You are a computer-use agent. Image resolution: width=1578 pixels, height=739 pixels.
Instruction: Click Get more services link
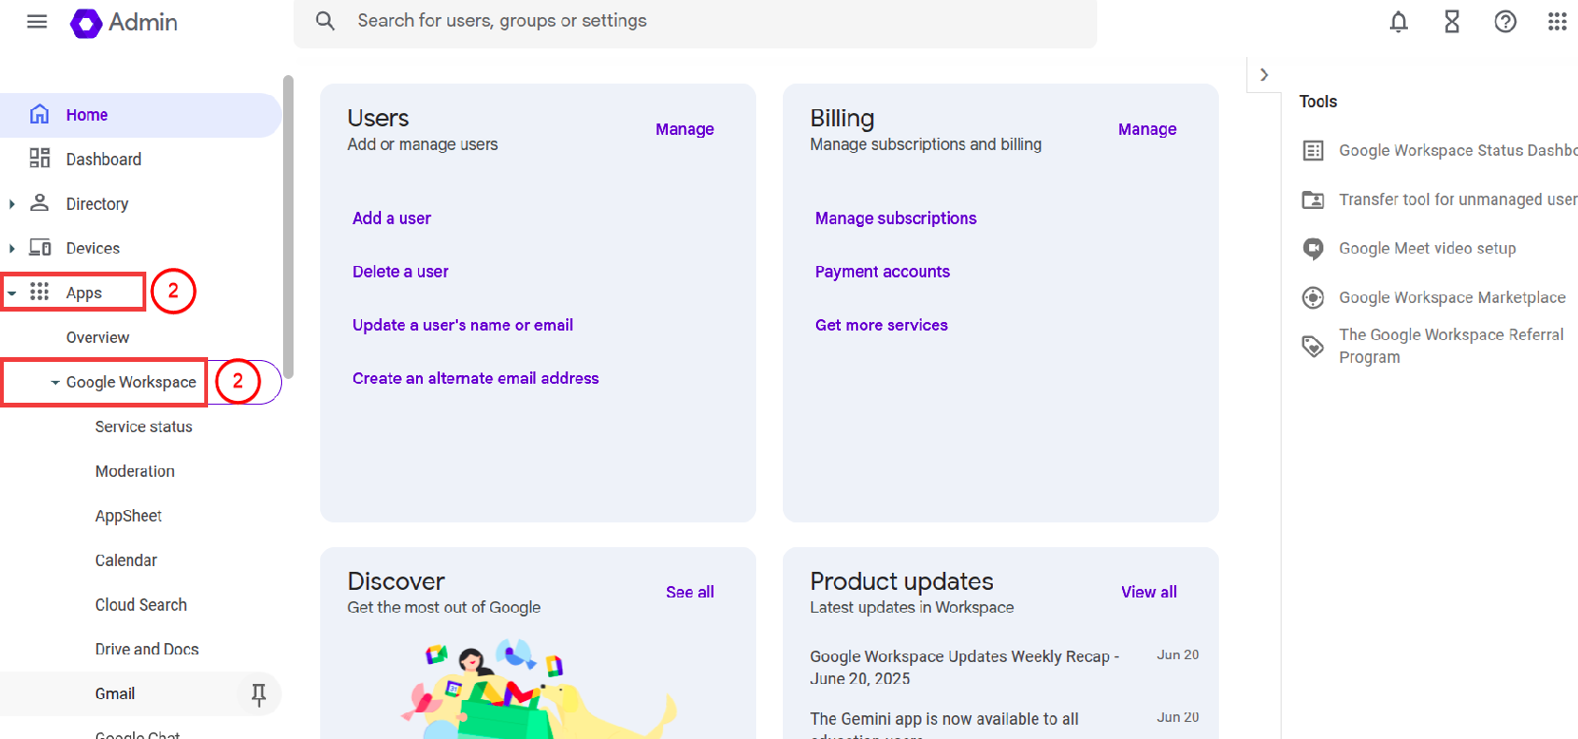click(x=882, y=325)
